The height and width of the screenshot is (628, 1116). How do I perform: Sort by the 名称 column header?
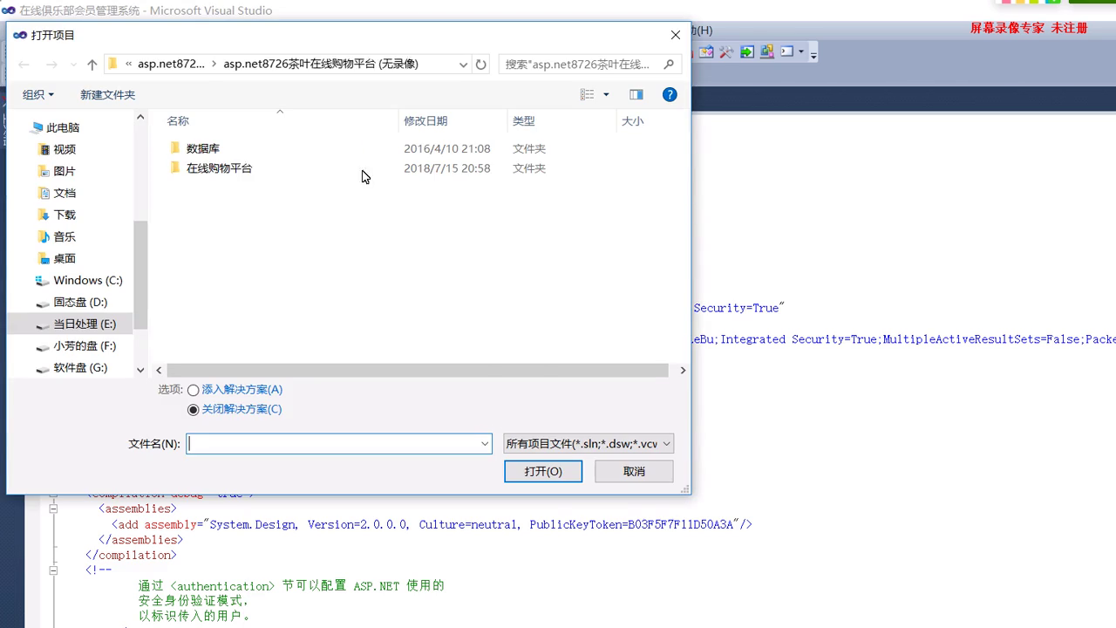178,121
